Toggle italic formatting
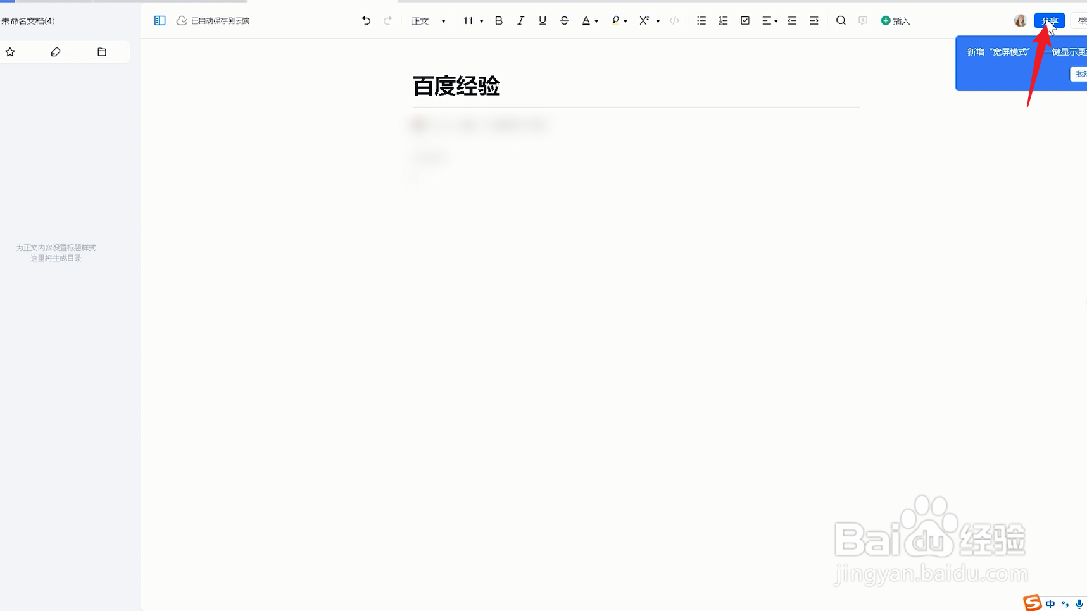The height and width of the screenshot is (611, 1087). 520,21
